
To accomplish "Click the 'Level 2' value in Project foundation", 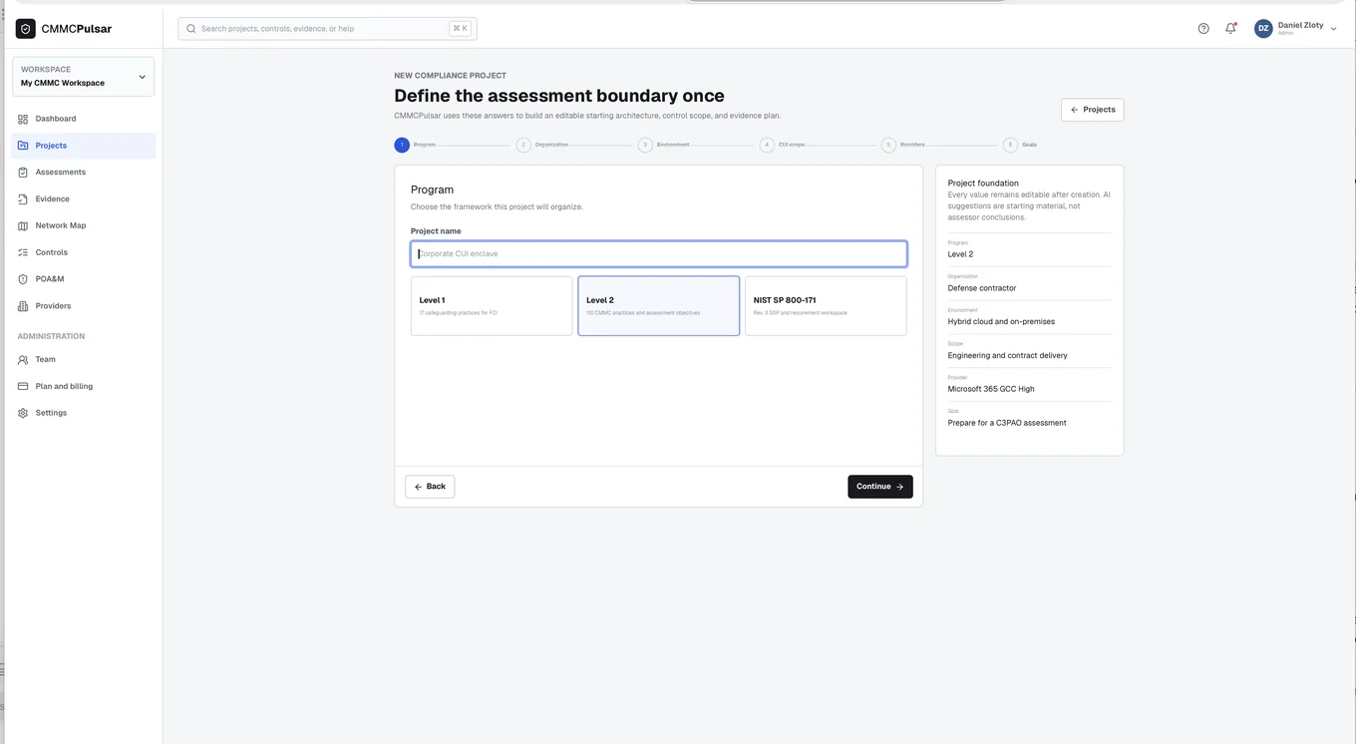I will coord(960,254).
